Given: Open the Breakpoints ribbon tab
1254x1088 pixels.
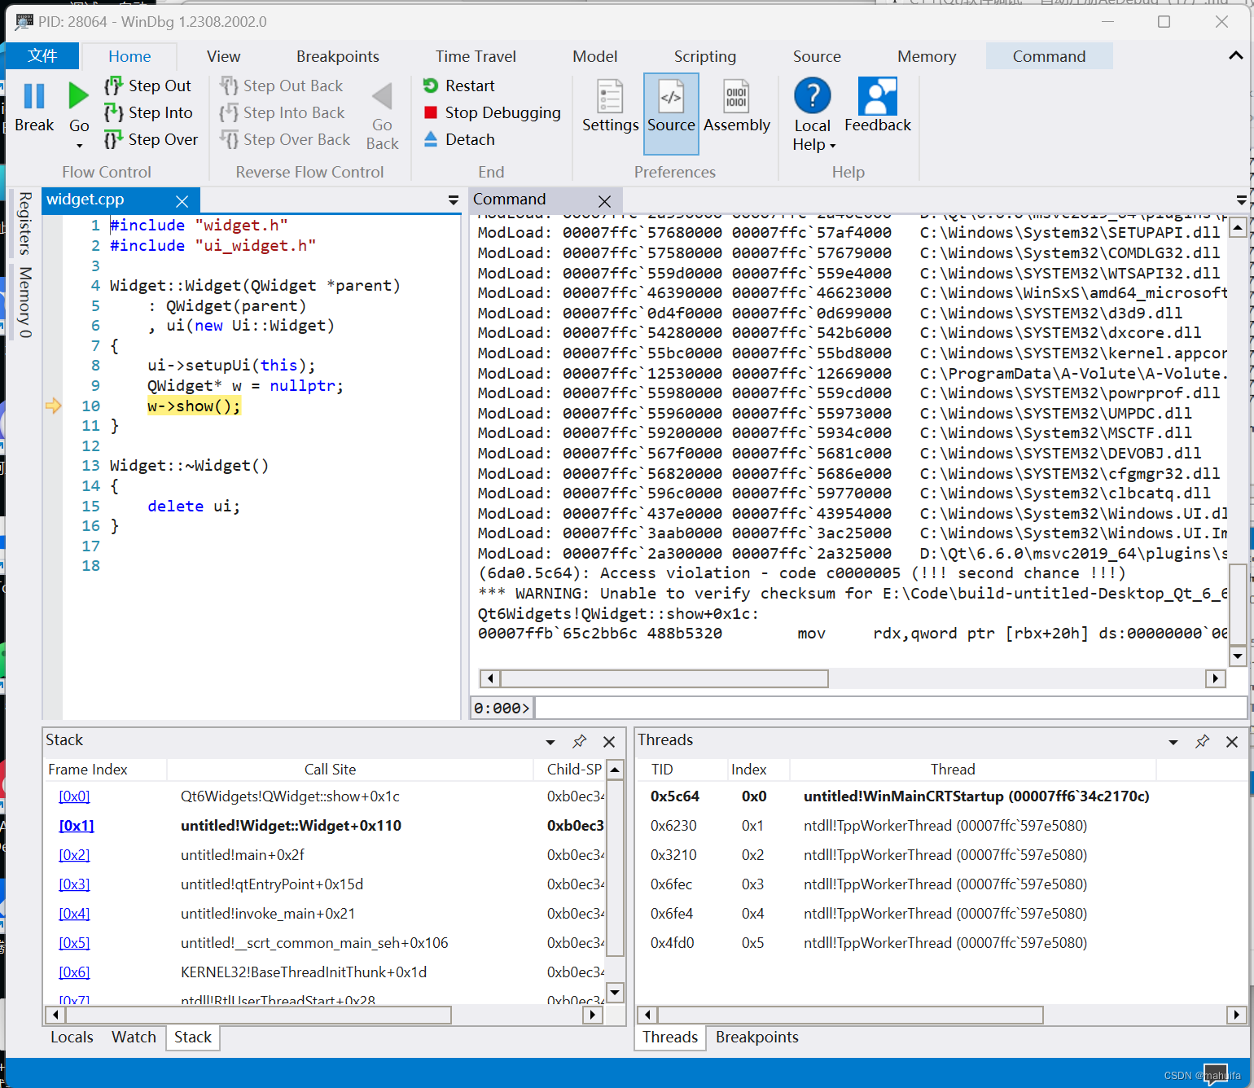Looking at the screenshot, I should (x=338, y=56).
